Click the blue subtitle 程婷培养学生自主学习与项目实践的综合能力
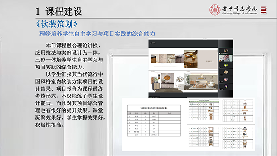 point(97,33)
